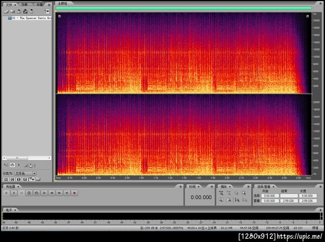Click the Zoom In Horizontally icon

pos(222,193)
